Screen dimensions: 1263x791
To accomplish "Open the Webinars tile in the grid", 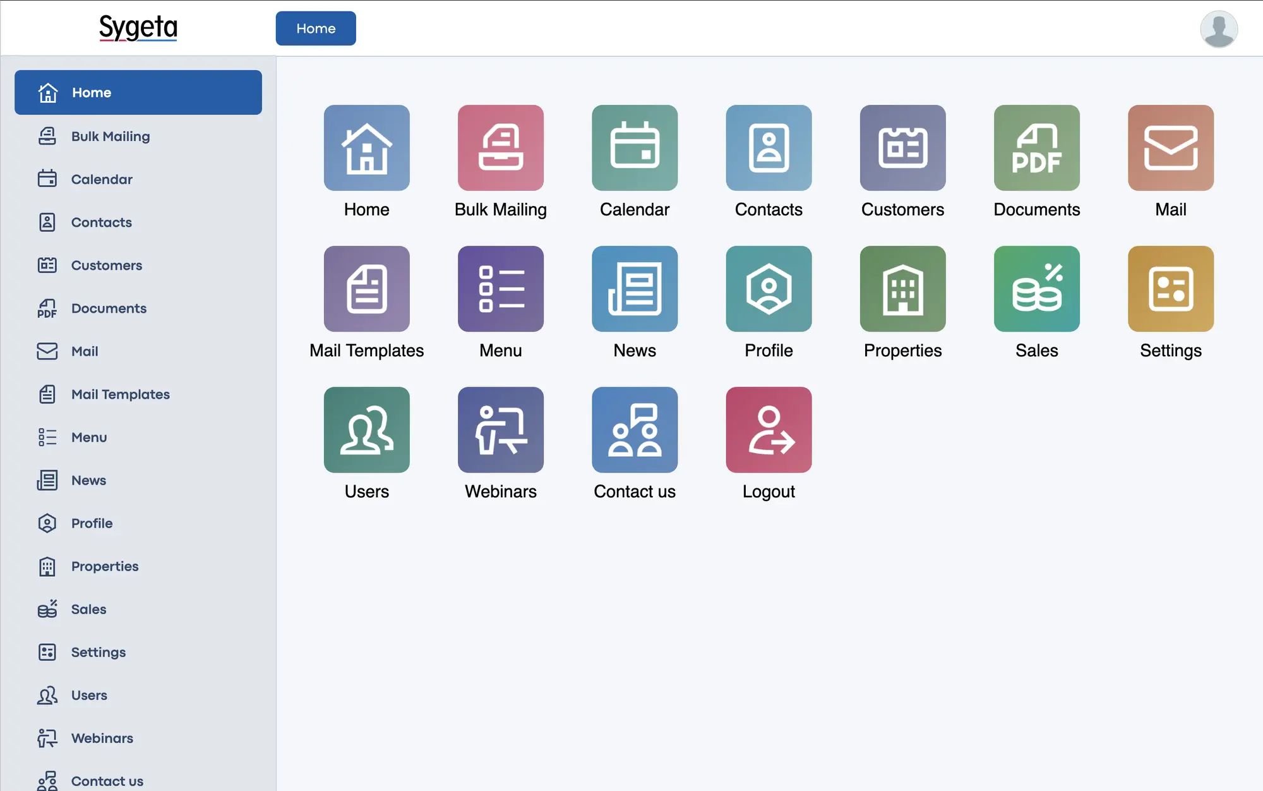I will click(501, 430).
